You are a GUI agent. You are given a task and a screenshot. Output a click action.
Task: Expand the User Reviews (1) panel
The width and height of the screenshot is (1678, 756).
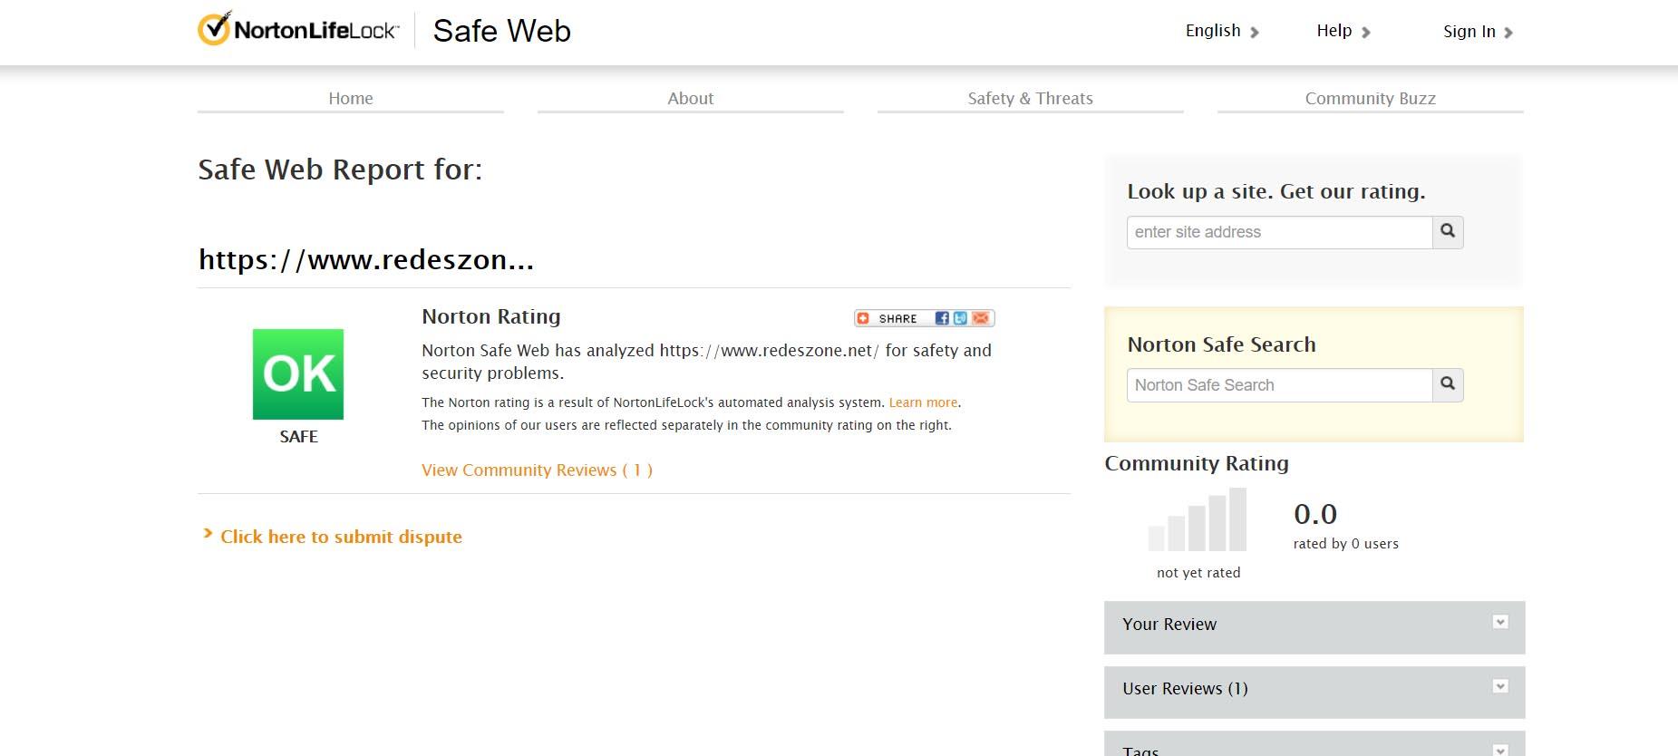[1500, 686]
